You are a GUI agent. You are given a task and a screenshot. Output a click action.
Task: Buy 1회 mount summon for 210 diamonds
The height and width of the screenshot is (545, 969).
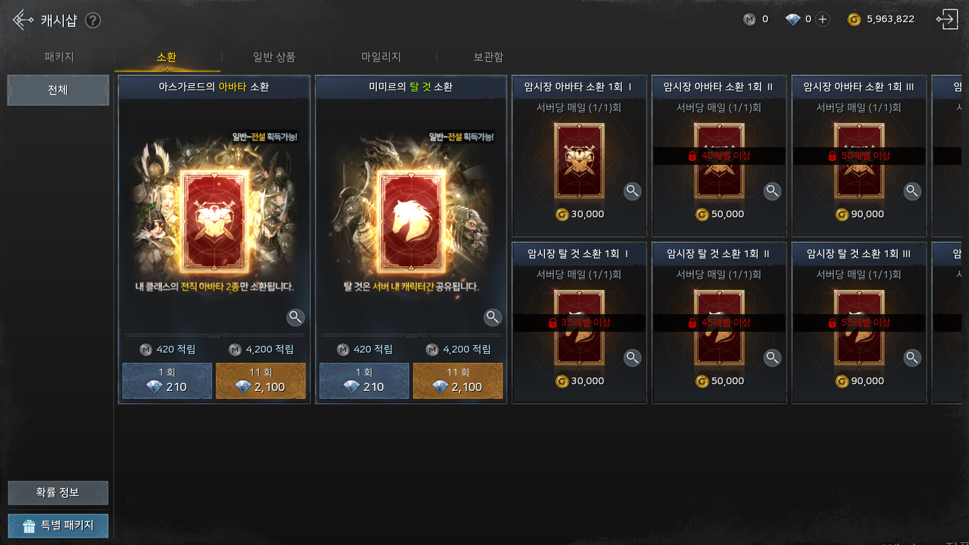pyautogui.click(x=364, y=381)
